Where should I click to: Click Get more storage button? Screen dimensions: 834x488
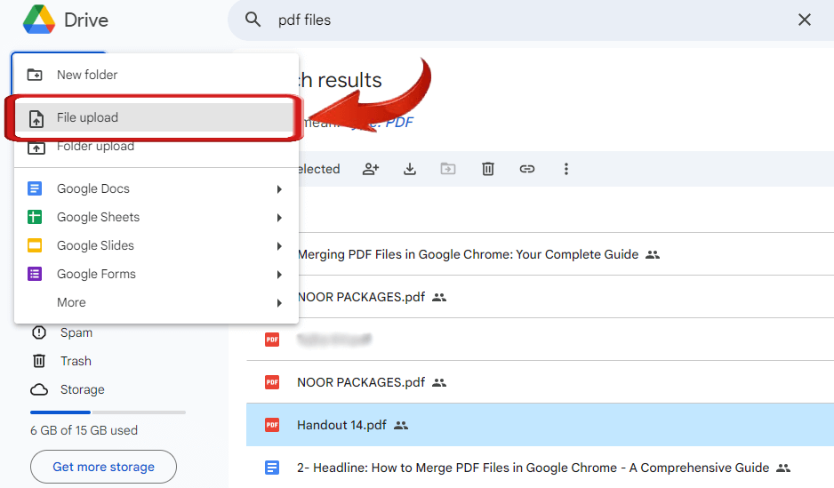[103, 467]
